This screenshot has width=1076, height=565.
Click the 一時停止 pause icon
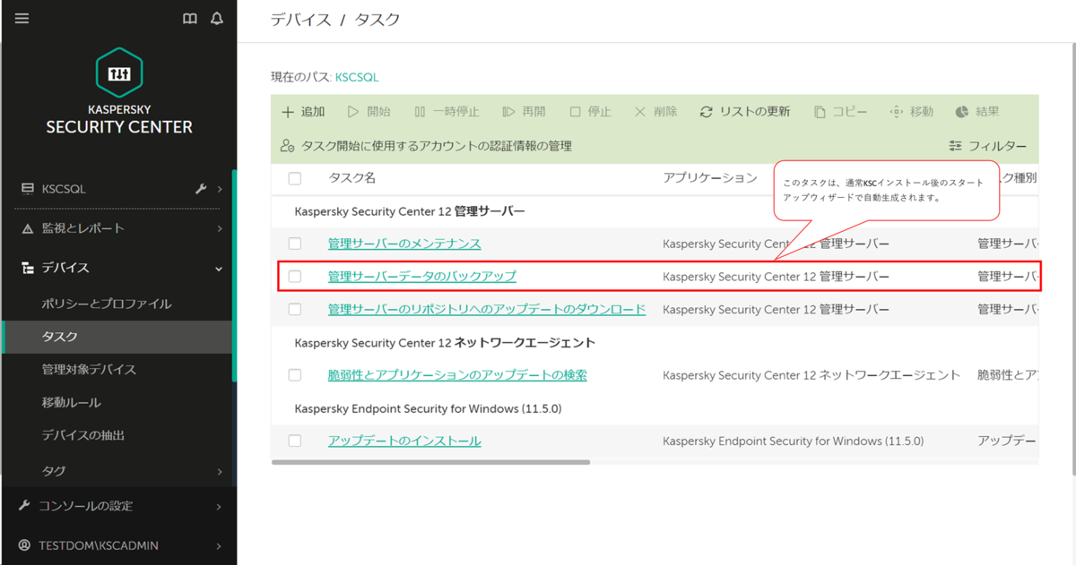pyautogui.click(x=420, y=112)
